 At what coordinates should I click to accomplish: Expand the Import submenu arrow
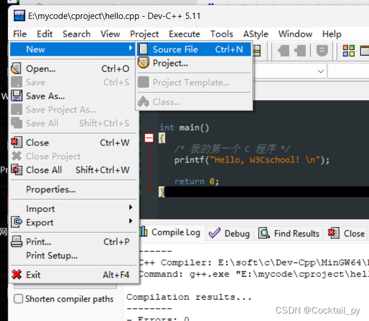coord(131,207)
